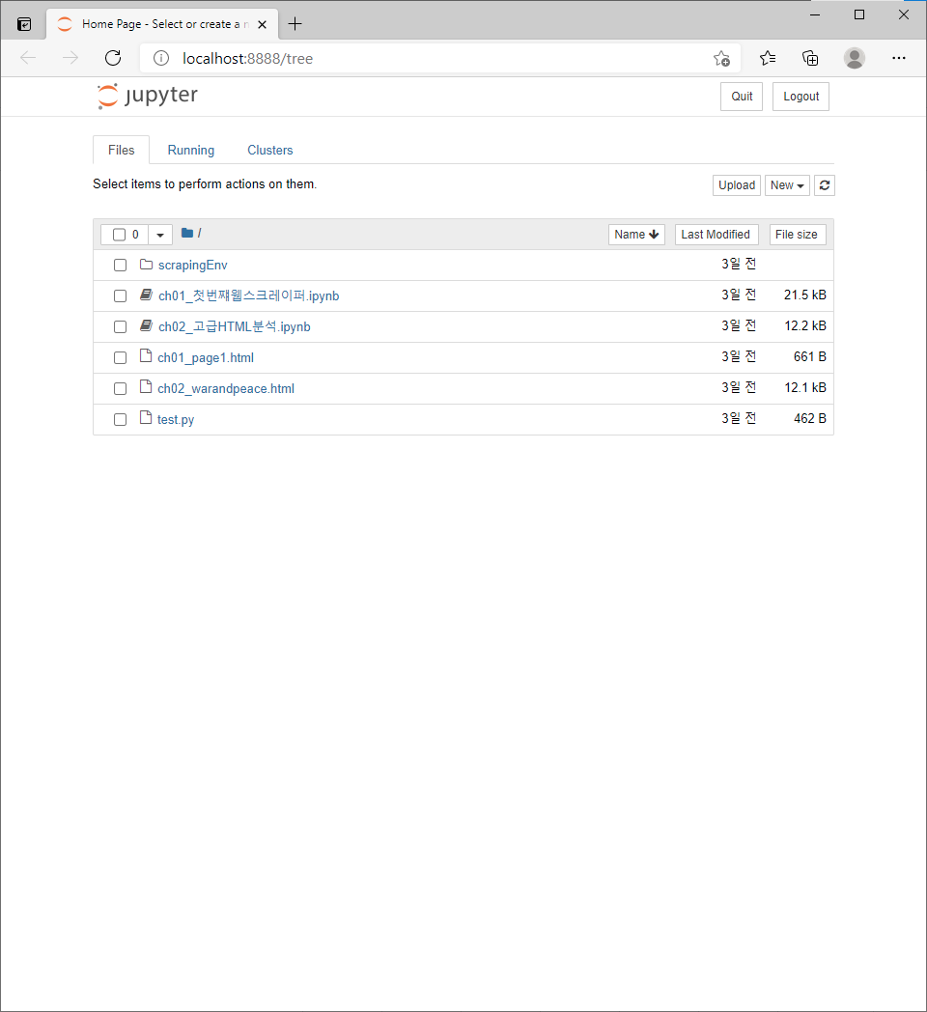The image size is (927, 1012).
Task: Open a new browser tab
Action: pos(295,24)
